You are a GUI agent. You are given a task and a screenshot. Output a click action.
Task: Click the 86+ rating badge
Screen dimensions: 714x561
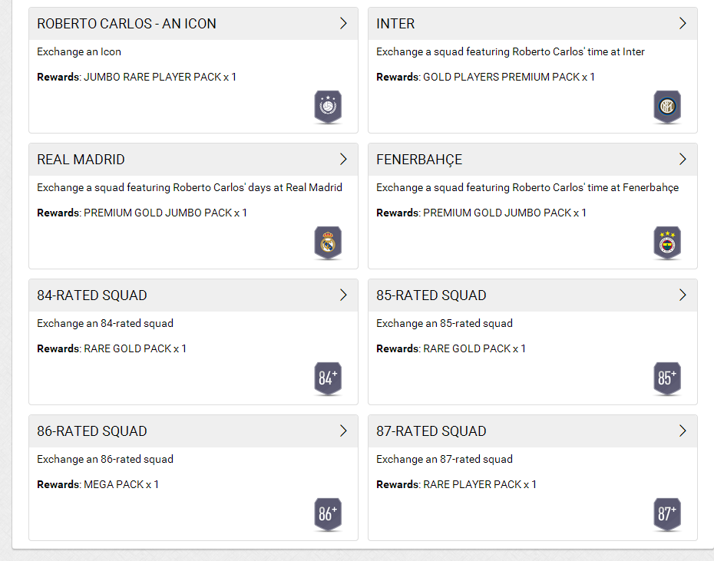coord(328,514)
